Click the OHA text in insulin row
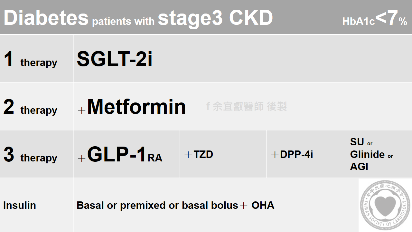Screen dimensions: 412x232 click(263, 205)
